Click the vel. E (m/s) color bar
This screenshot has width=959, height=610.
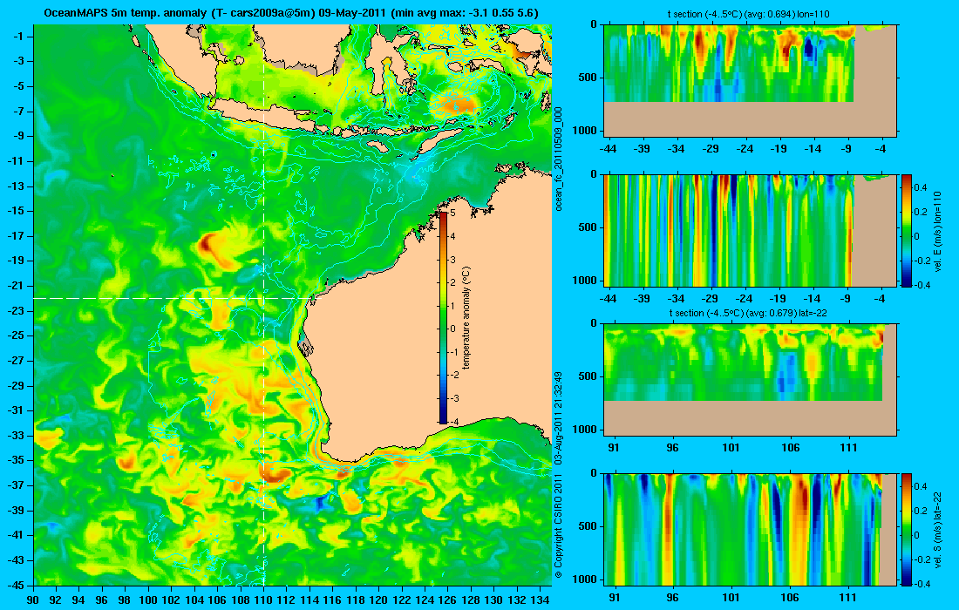907,230
